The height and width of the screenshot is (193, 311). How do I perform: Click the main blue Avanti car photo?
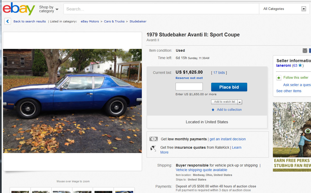(72, 101)
